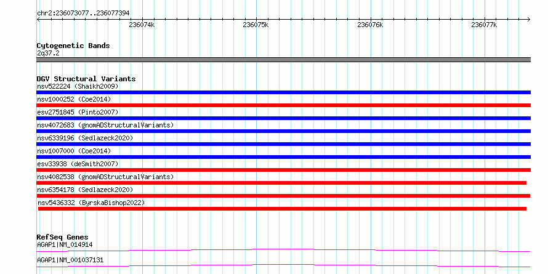
Task: Click the gray 2q37.2 cytogenetic band bar
Action: tap(283, 60)
